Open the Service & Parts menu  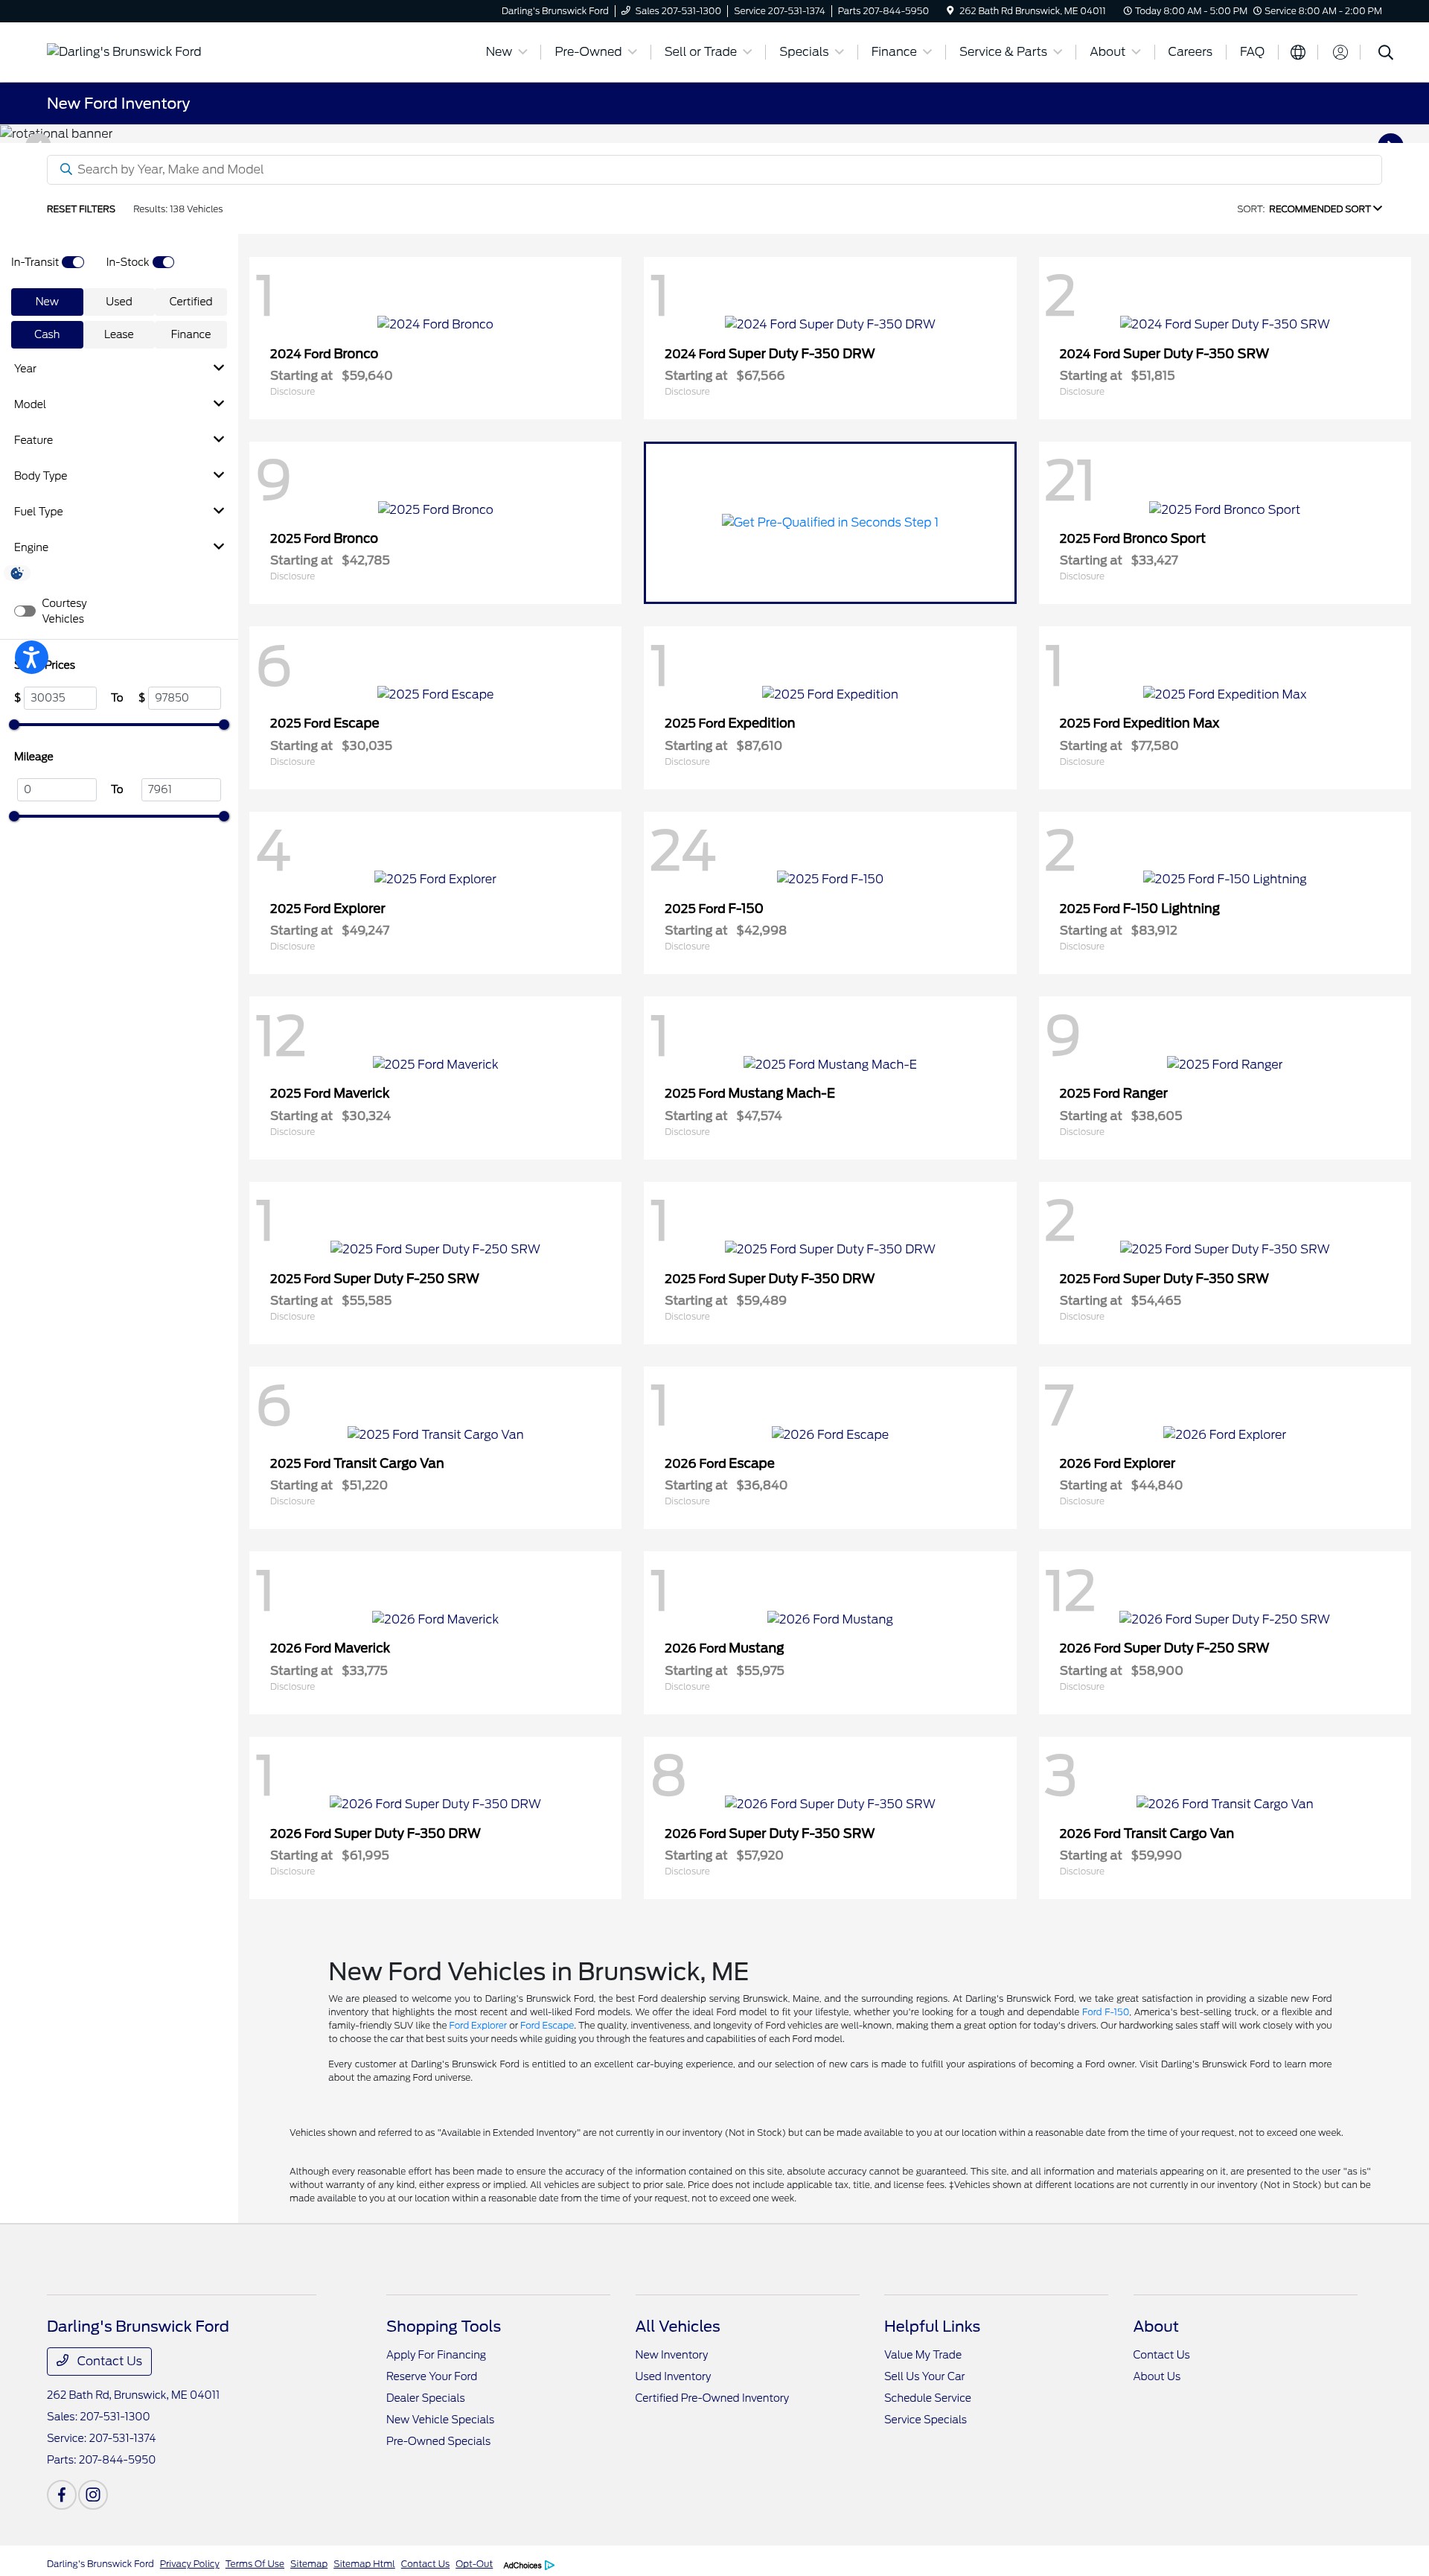tap(1010, 52)
